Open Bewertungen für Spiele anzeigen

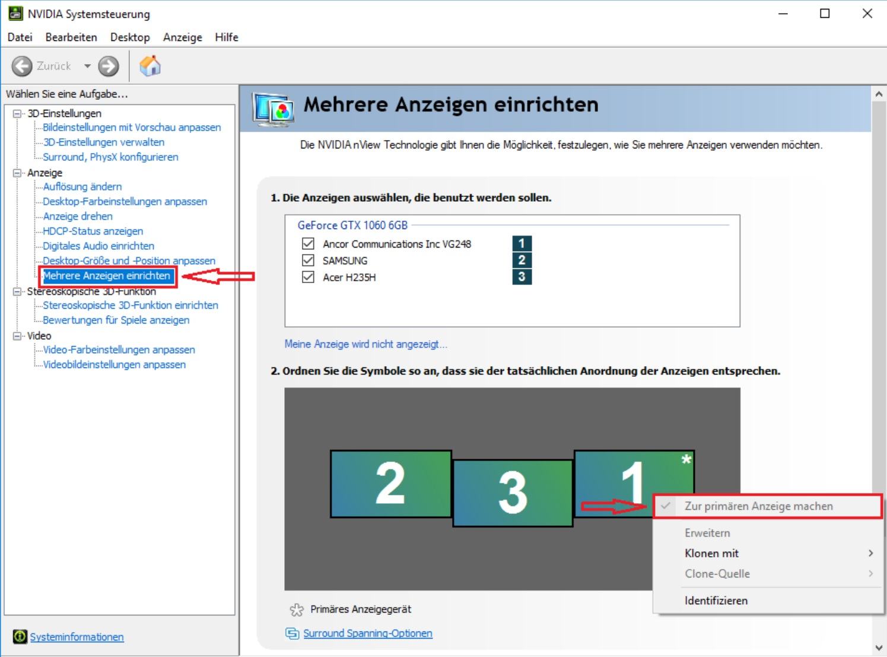coord(116,320)
